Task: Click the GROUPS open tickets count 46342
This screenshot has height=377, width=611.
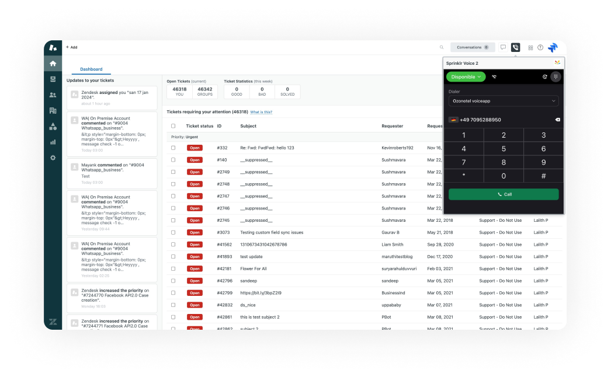Action: 204,92
